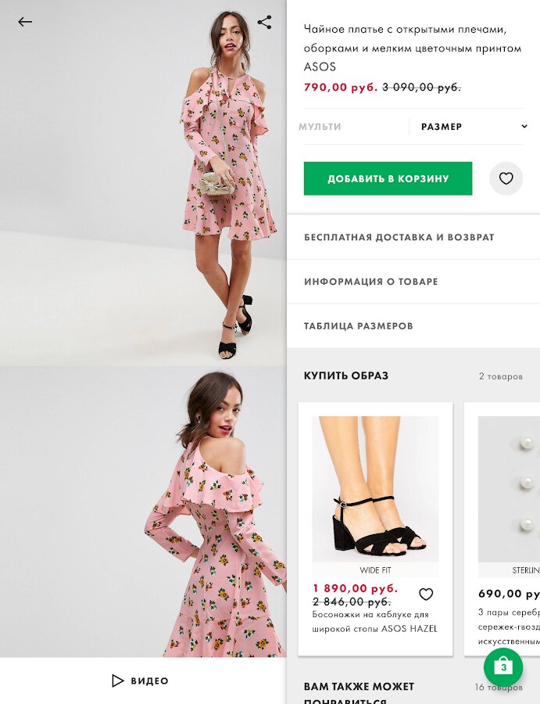
Task: Click the size dropdown chevron arrow
Action: click(524, 127)
